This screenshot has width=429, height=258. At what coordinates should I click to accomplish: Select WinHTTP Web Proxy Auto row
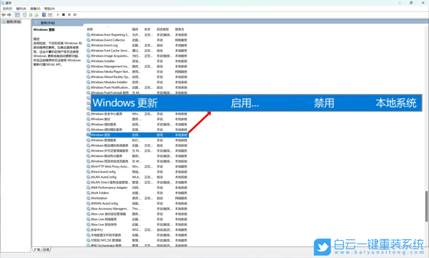point(138,167)
